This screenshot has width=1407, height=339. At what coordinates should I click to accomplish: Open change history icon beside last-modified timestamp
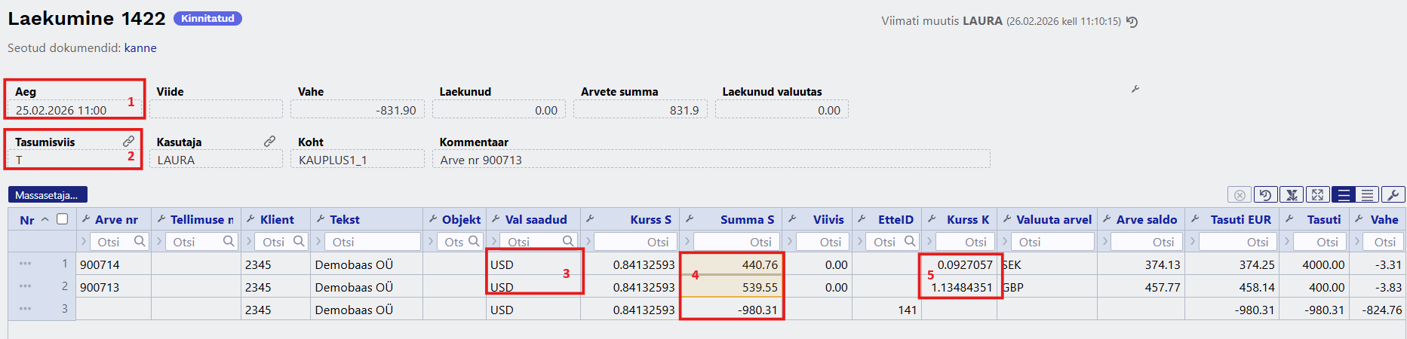[1132, 22]
